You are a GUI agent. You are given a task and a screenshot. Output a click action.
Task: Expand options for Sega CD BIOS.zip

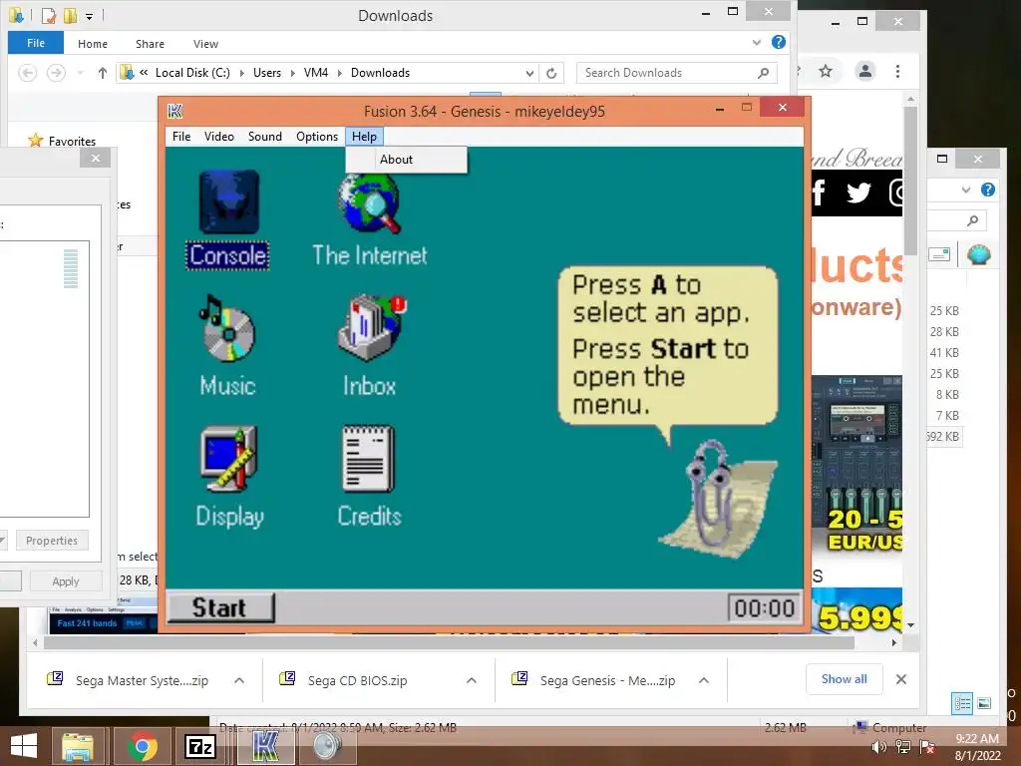pyautogui.click(x=472, y=680)
